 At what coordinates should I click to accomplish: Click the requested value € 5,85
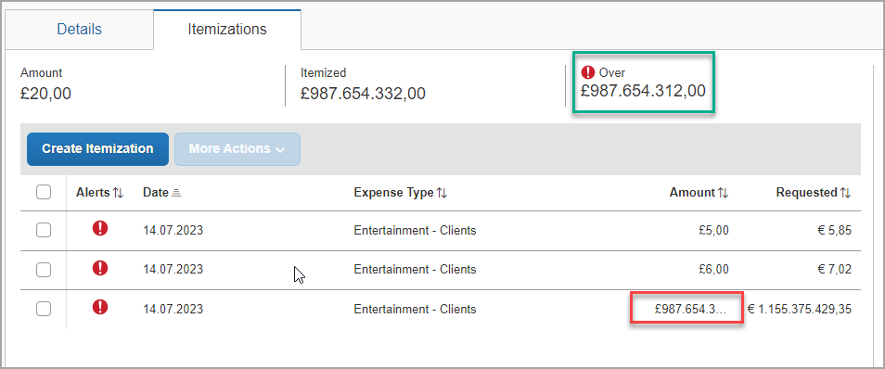point(834,230)
